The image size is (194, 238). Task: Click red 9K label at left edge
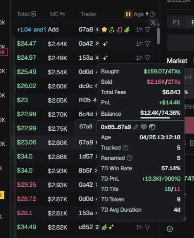[3, 52]
